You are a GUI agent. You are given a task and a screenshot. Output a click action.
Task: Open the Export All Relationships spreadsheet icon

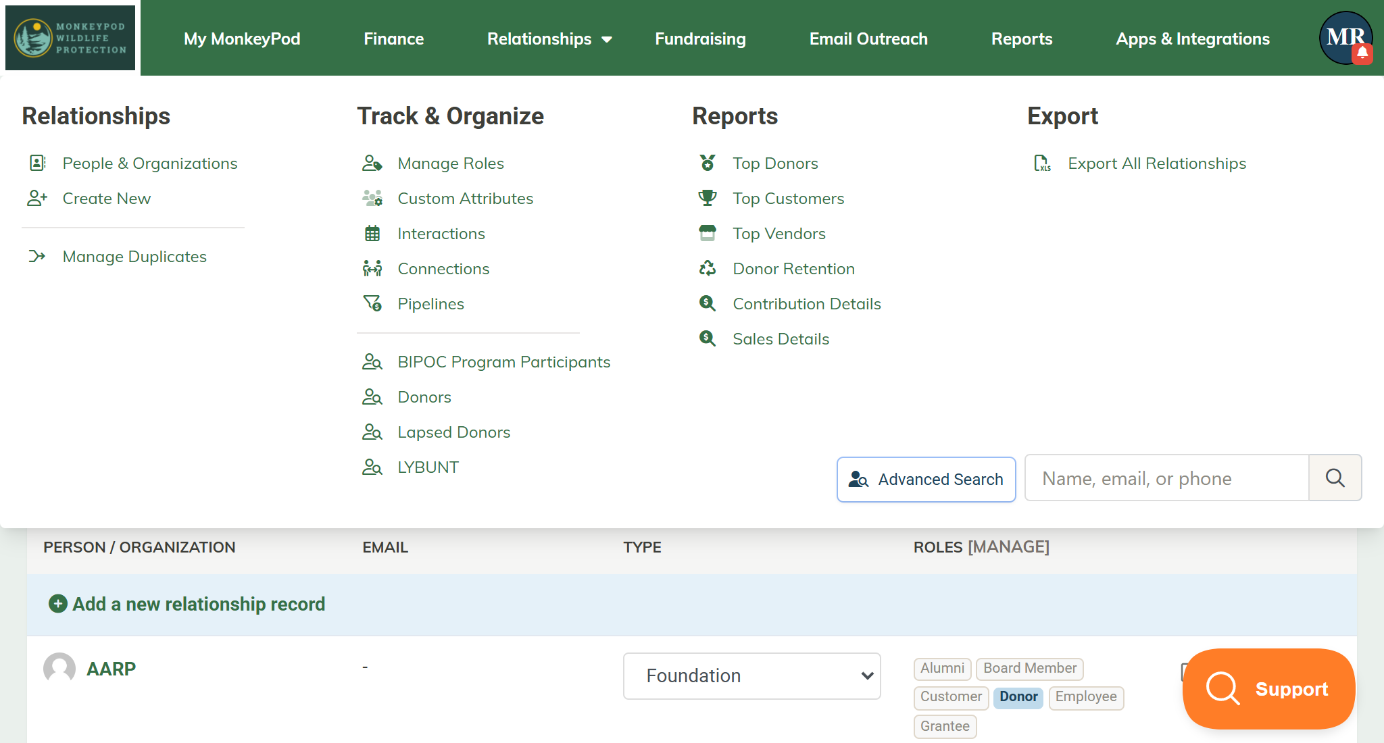1041,163
